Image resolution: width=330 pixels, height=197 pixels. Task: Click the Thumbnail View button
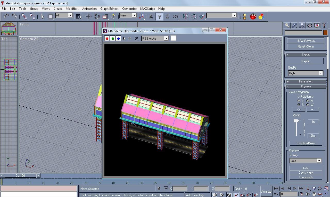coord(306,143)
